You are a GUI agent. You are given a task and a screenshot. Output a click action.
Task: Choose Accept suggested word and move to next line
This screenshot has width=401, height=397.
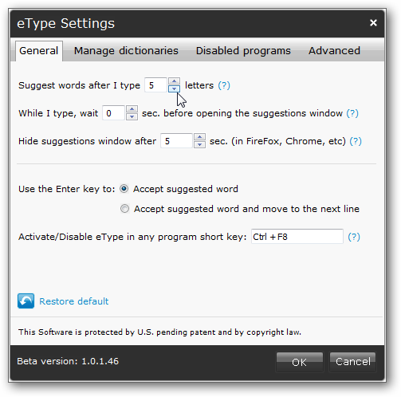coord(124,209)
